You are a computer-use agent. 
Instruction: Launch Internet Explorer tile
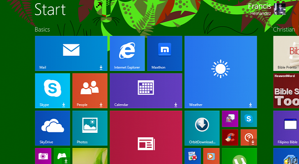click(x=127, y=53)
